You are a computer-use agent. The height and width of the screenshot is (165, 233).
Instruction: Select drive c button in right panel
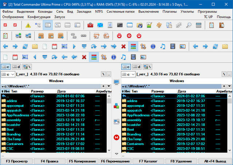(x=126, y=67)
